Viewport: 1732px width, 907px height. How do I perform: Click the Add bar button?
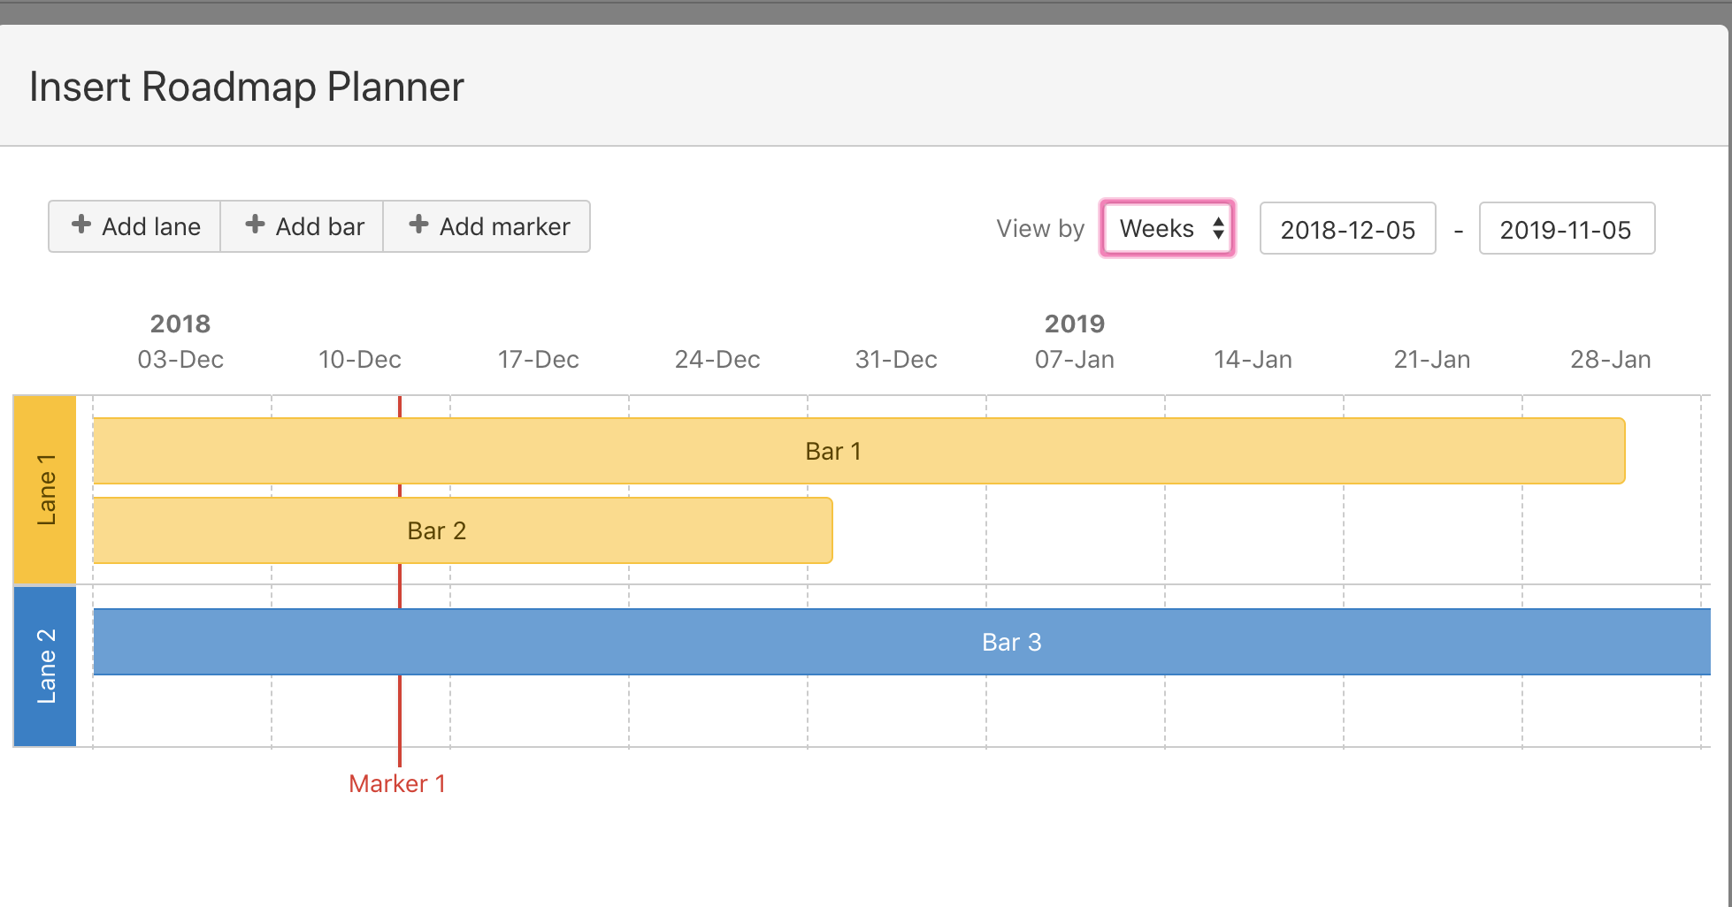303,226
